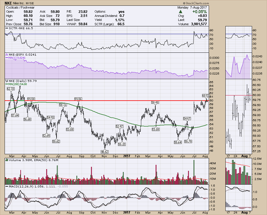Click the 58.11 July high label

63,105
